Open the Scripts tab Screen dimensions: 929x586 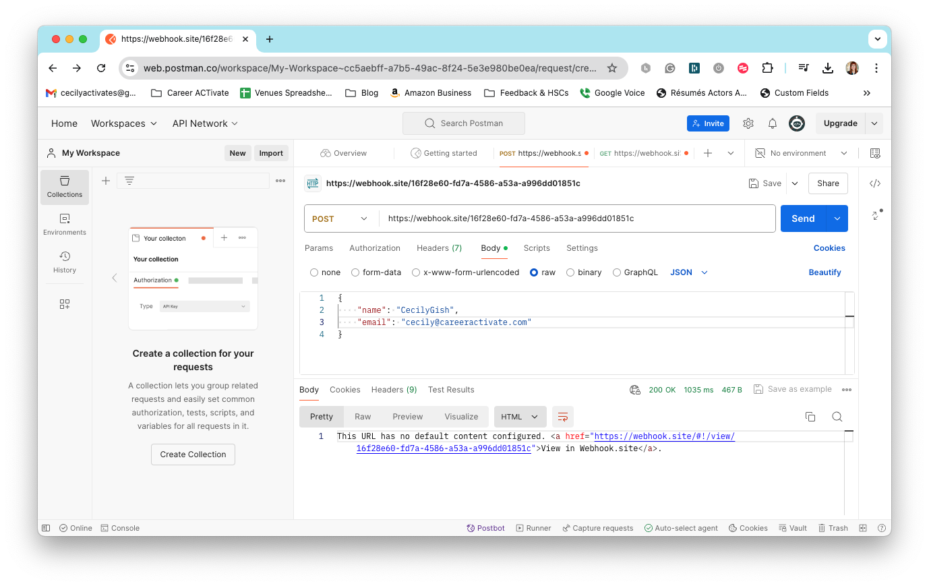(x=537, y=248)
